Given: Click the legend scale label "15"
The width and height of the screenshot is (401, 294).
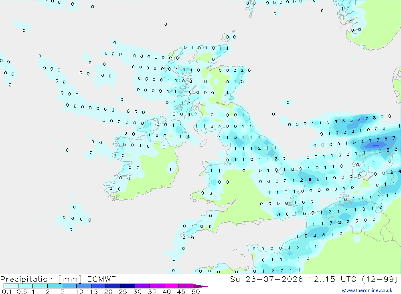Looking at the screenshot, I should (x=93, y=292).
